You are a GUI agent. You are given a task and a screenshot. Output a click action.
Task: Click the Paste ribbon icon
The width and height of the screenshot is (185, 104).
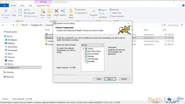(x=20, y=11)
